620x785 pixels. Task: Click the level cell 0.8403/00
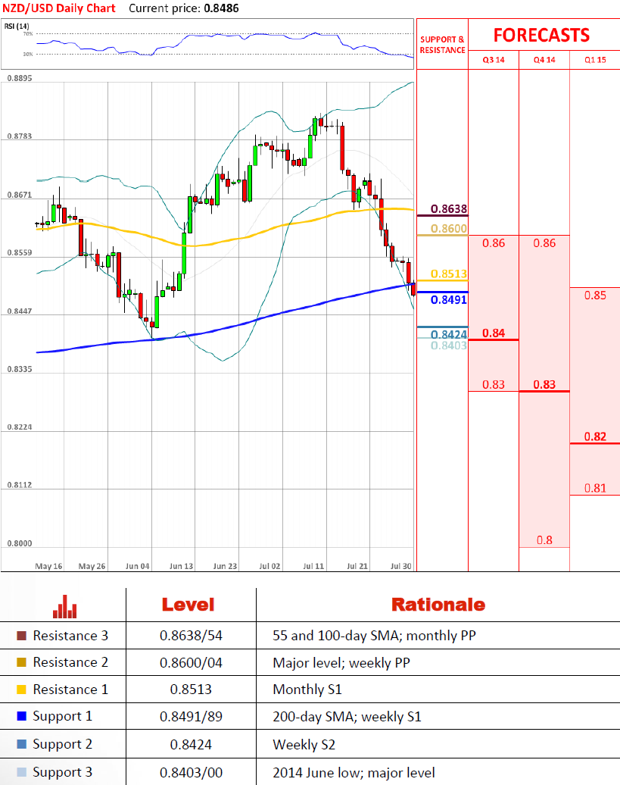(x=191, y=772)
